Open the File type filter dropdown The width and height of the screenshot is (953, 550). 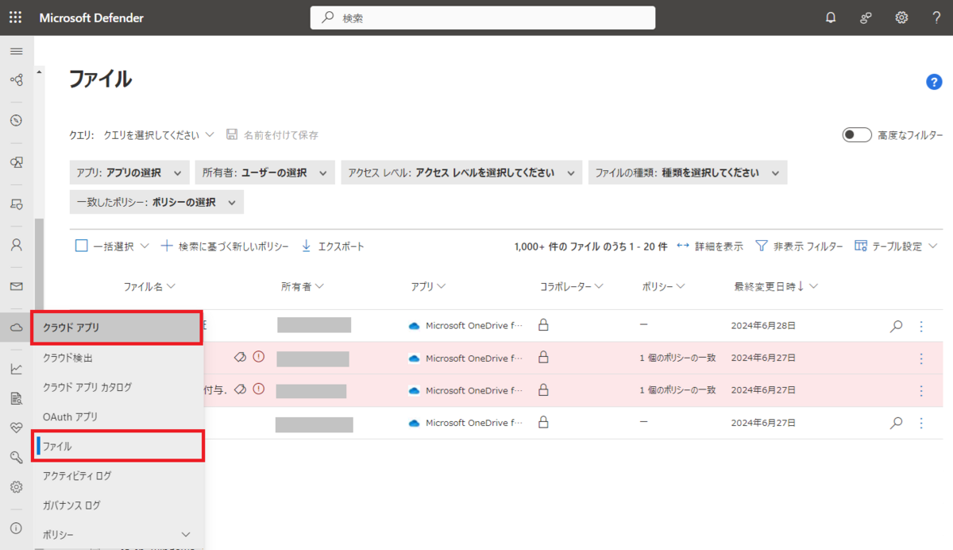coord(688,172)
